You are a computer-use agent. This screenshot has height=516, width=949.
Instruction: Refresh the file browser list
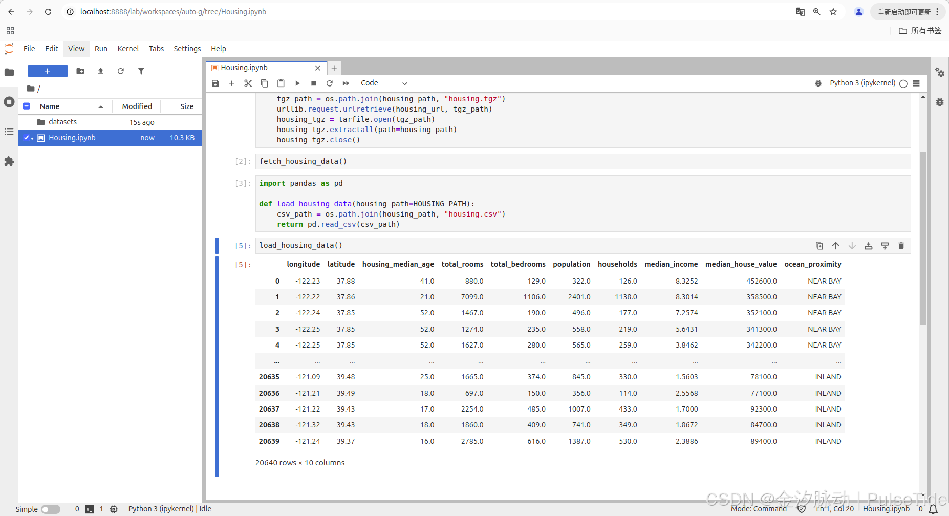[121, 71]
